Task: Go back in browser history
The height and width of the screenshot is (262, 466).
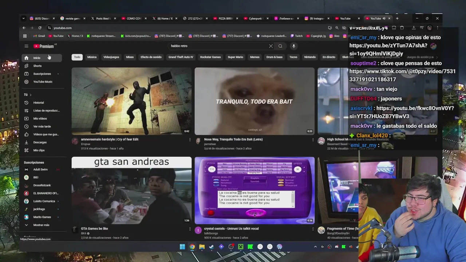Action: (x=24, y=28)
